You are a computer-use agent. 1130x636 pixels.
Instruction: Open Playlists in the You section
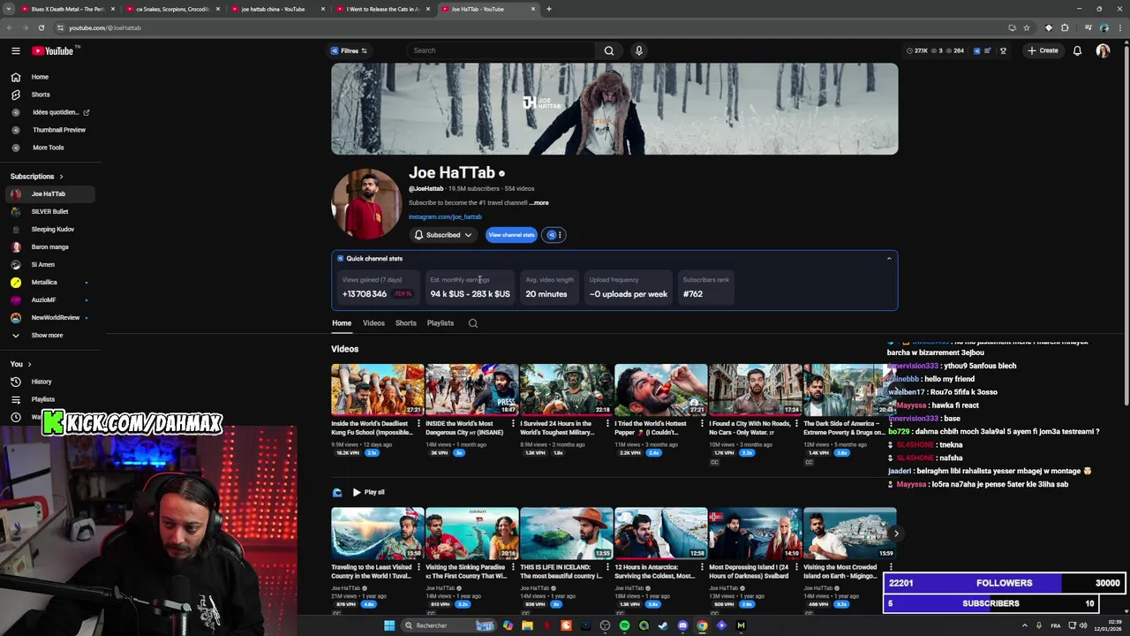(x=42, y=399)
